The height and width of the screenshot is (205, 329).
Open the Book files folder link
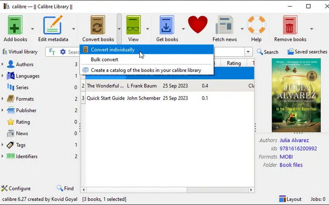click(291, 165)
